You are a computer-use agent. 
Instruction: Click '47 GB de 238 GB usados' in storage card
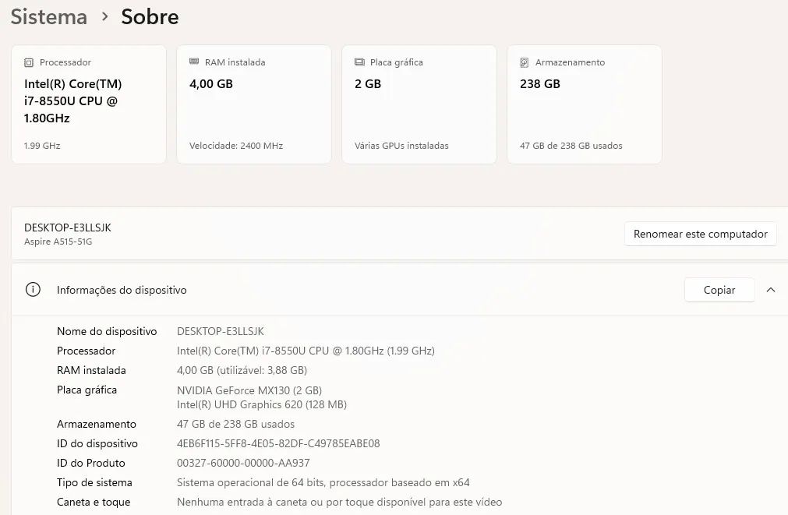pos(571,146)
